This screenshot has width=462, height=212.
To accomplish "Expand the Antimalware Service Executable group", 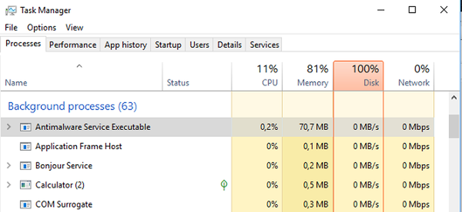I will pyautogui.click(x=9, y=127).
